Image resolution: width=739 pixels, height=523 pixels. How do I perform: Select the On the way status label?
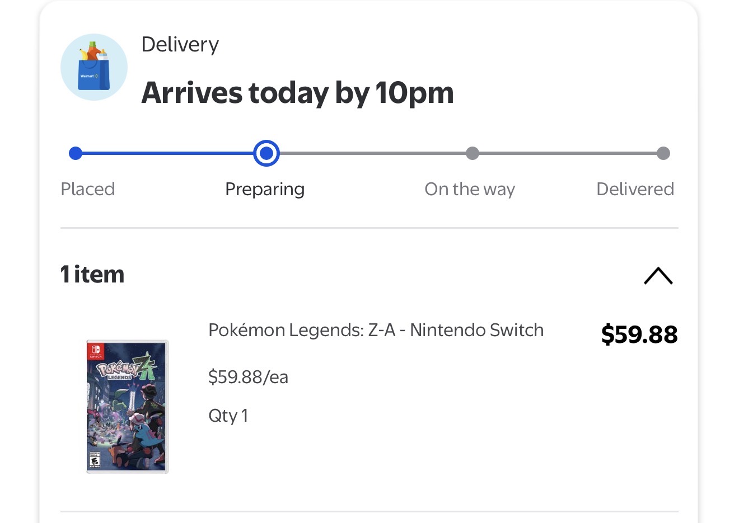point(470,190)
